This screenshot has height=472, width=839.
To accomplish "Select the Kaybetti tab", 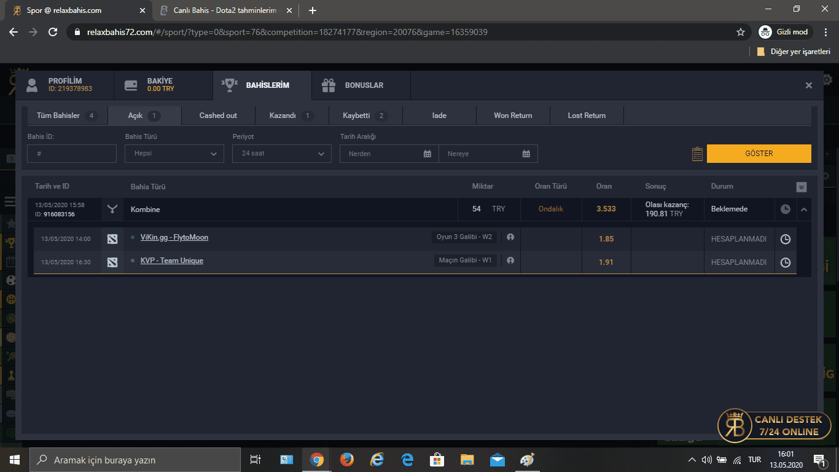I will 365,116.
